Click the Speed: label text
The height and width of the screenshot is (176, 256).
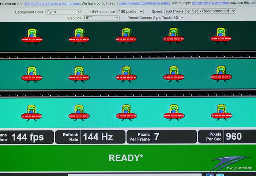157,11
